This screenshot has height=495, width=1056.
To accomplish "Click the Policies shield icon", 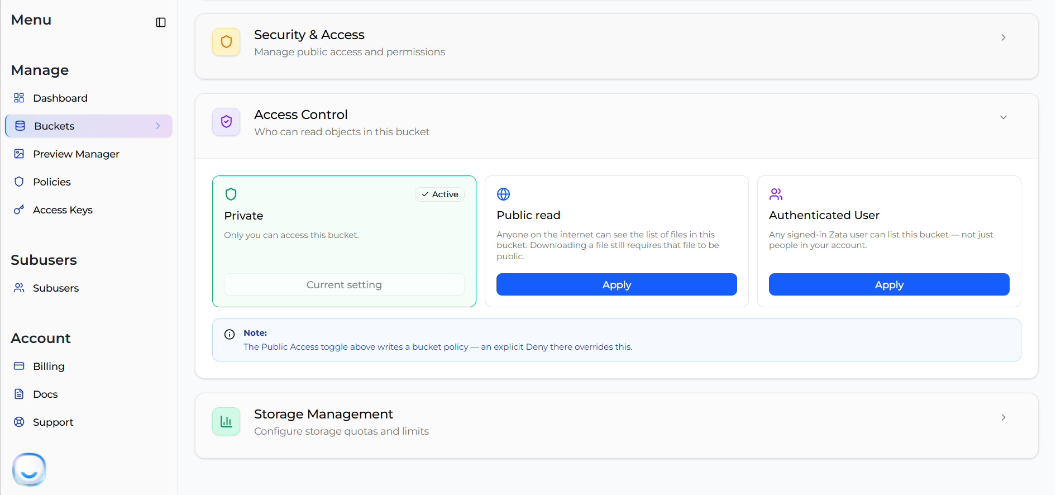I will [x=19, y=182].
